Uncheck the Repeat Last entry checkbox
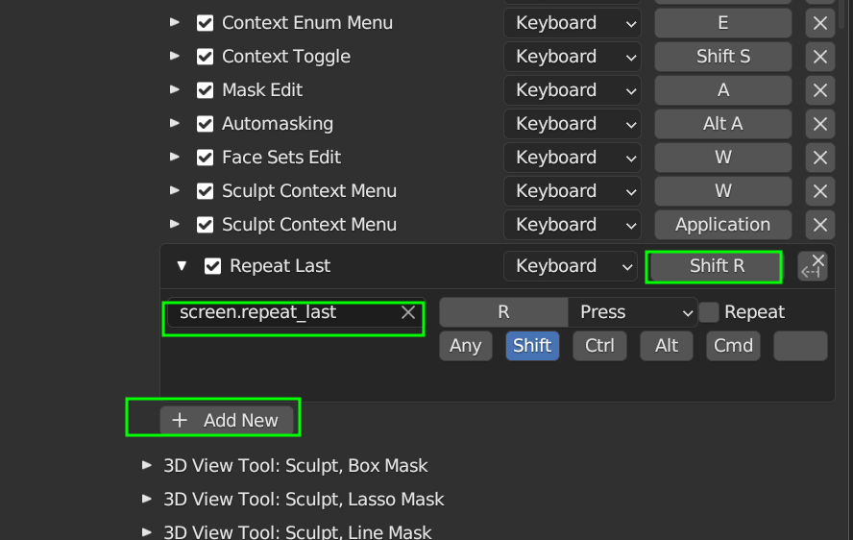 [x=213, y=266]
